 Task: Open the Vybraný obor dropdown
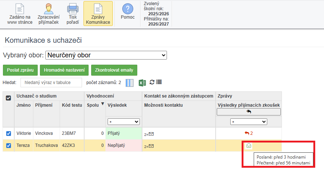point(106,55)
